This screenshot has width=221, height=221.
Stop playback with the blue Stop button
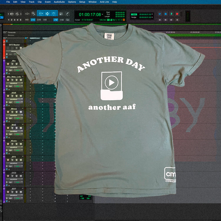(x=166, y=14)
